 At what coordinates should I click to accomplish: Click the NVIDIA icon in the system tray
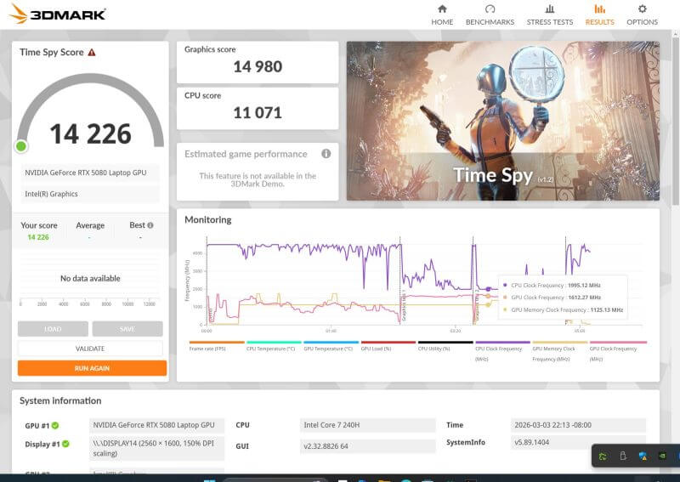coord(662,456)
